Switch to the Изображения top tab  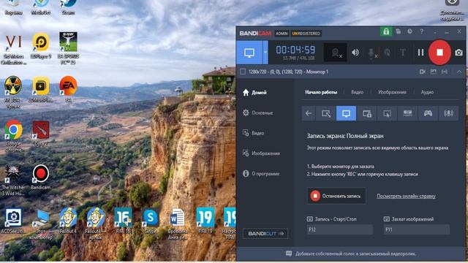pyautogui.click(x=392, y=92)
